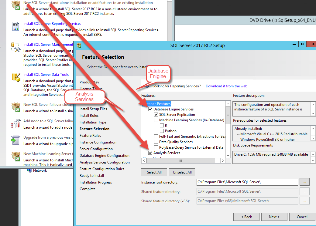This screenshot has height=226, width=316.
Task: Click the SQL Server Setup title bar icon
Action: 79,46
